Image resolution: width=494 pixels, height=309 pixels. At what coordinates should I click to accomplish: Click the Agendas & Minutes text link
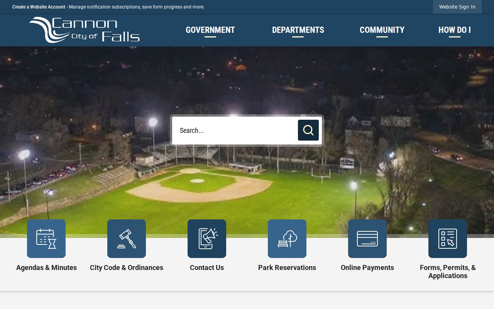tap(46, 268)
